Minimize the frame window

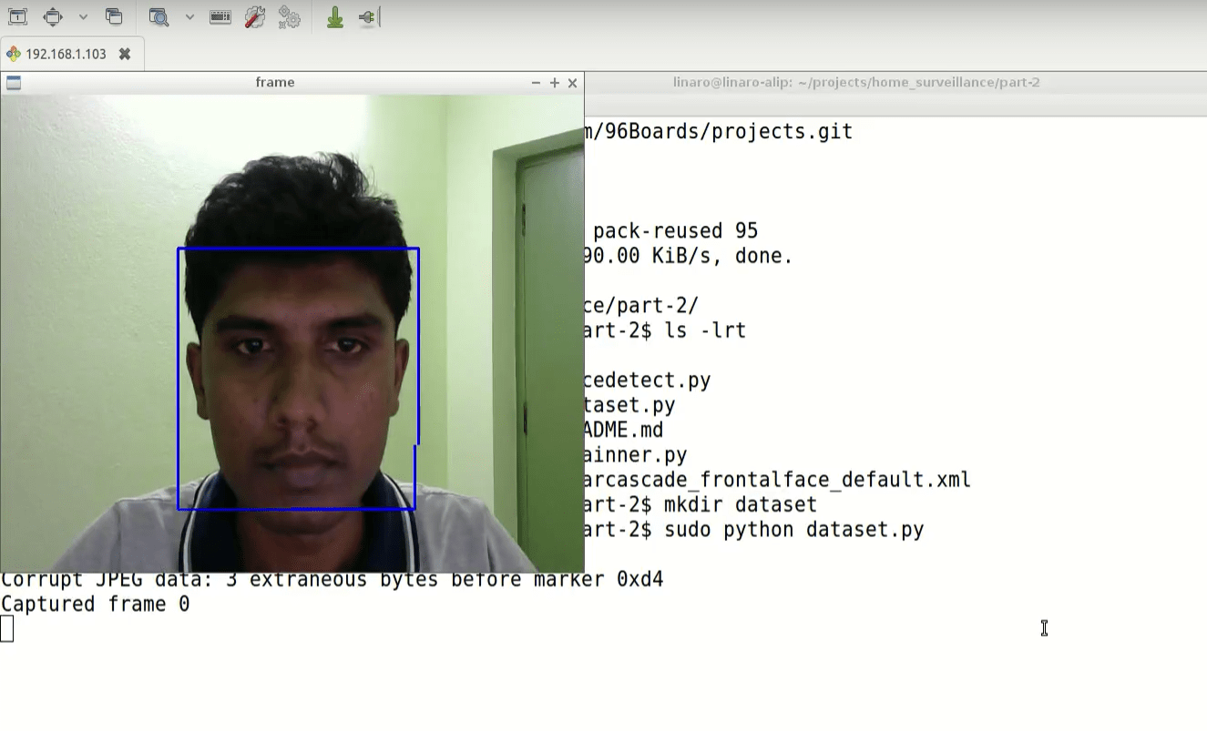[536, 83]
